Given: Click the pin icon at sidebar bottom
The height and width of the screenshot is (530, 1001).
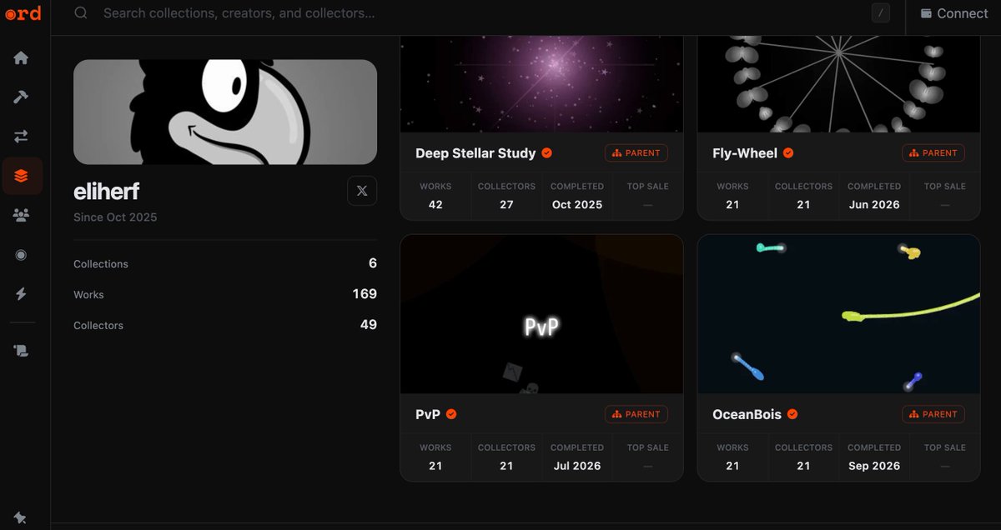Looking at the screenshot, I should [20, 517].
